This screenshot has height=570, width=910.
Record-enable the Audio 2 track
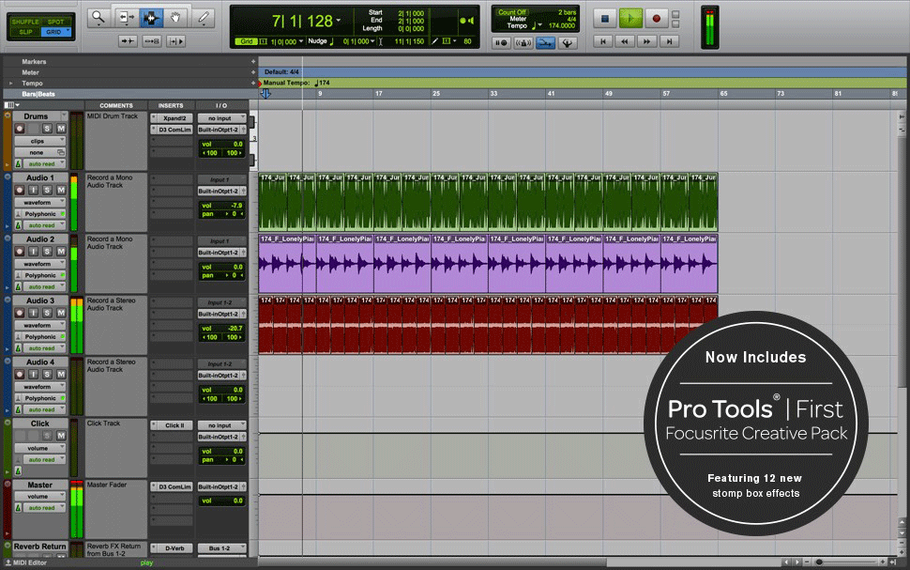click(20, 252)
